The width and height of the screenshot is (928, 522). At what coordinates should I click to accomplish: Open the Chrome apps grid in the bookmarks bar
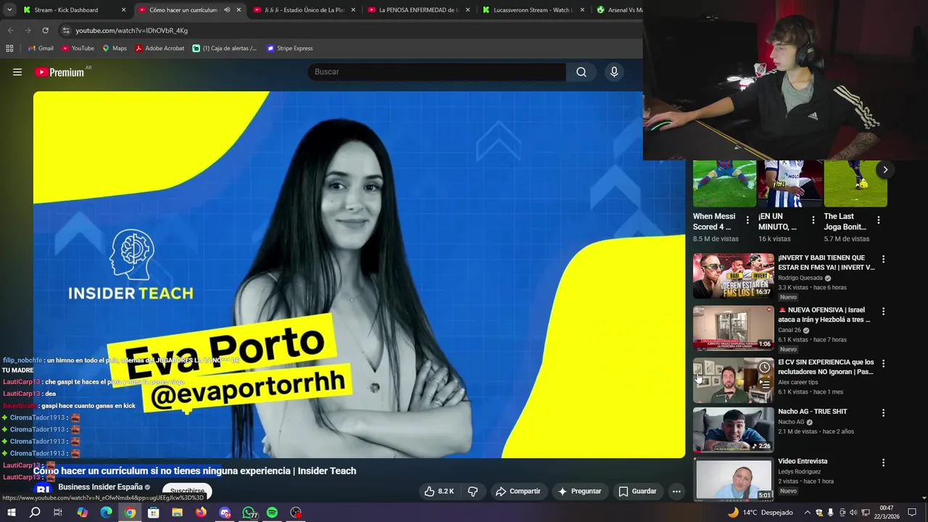tap(9, 49)
